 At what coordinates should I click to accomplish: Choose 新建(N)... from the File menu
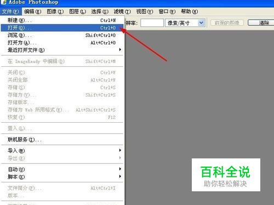coord(62,20)
